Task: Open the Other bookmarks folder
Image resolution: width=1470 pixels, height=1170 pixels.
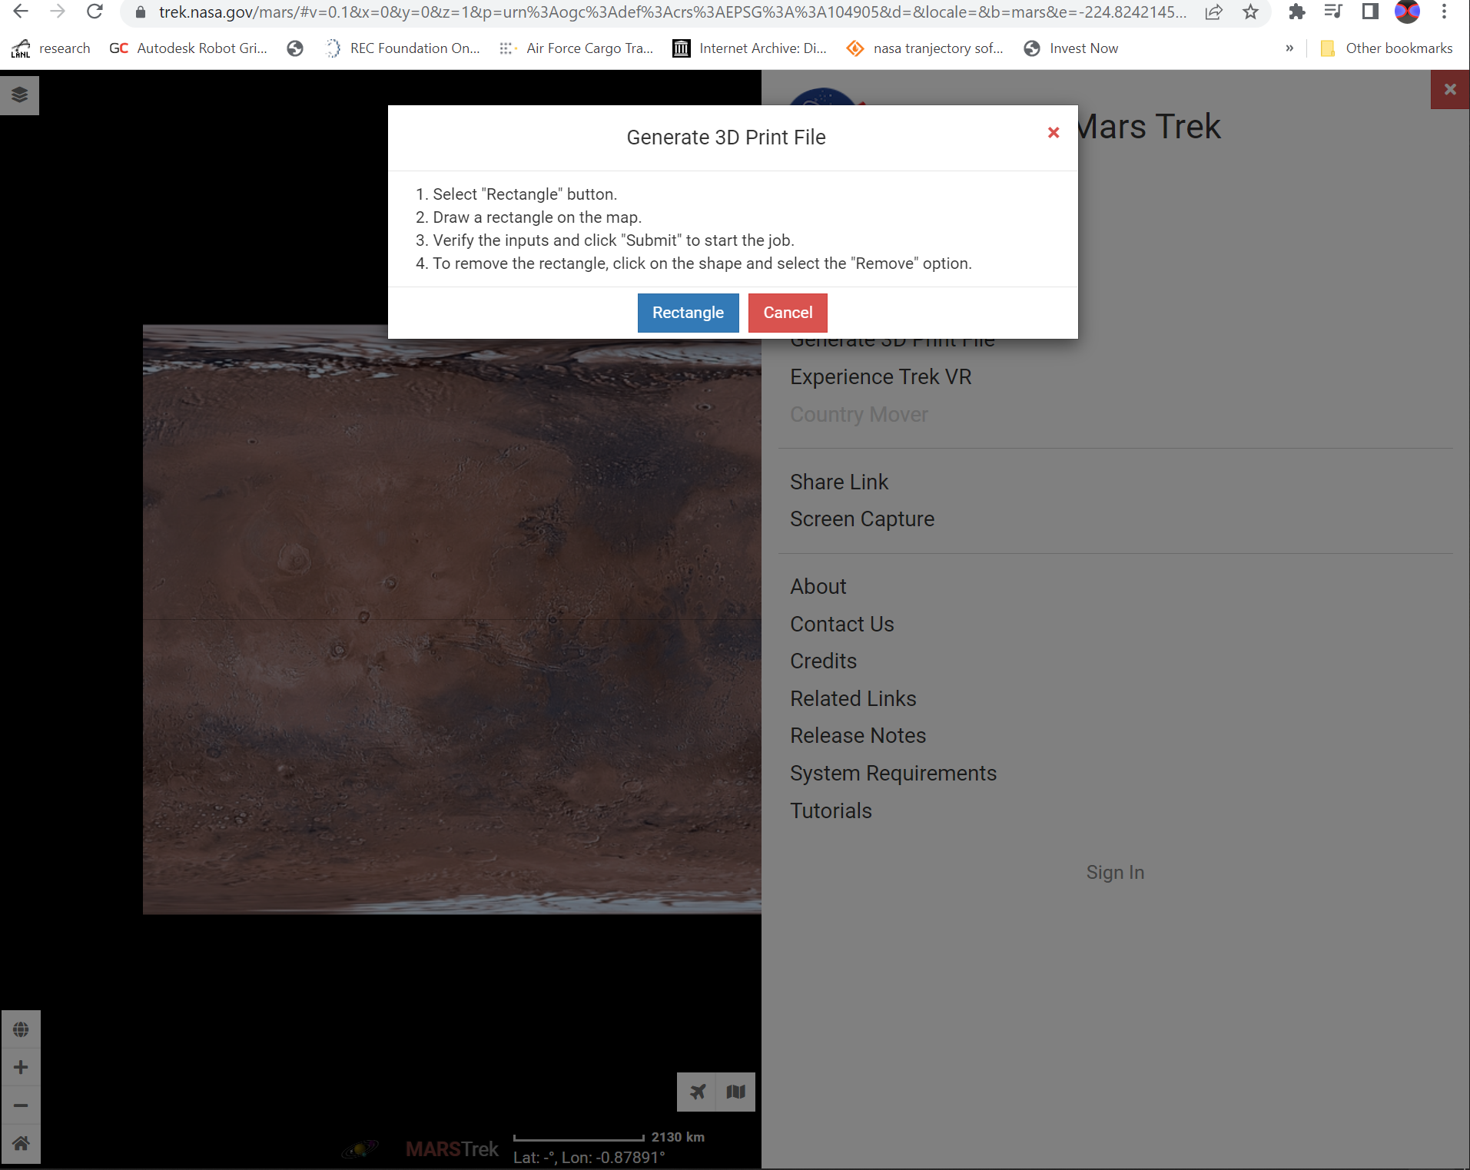Action: (x=1386, y=48)
